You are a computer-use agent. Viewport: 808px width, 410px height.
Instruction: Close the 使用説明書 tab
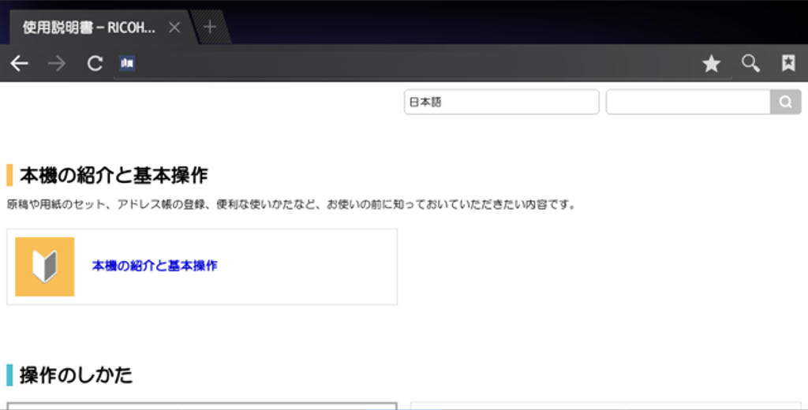click(x=174, y=28)
